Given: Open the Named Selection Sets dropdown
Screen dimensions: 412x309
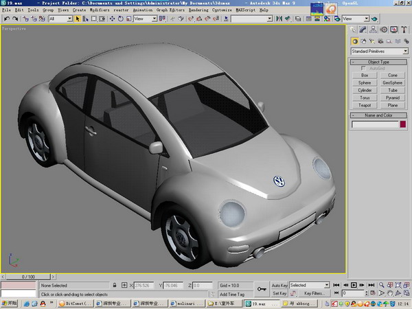Looking at the screenshot, I should coord(252,19).
